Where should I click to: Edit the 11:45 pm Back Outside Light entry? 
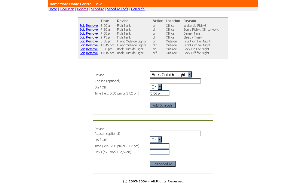point(82,53)
